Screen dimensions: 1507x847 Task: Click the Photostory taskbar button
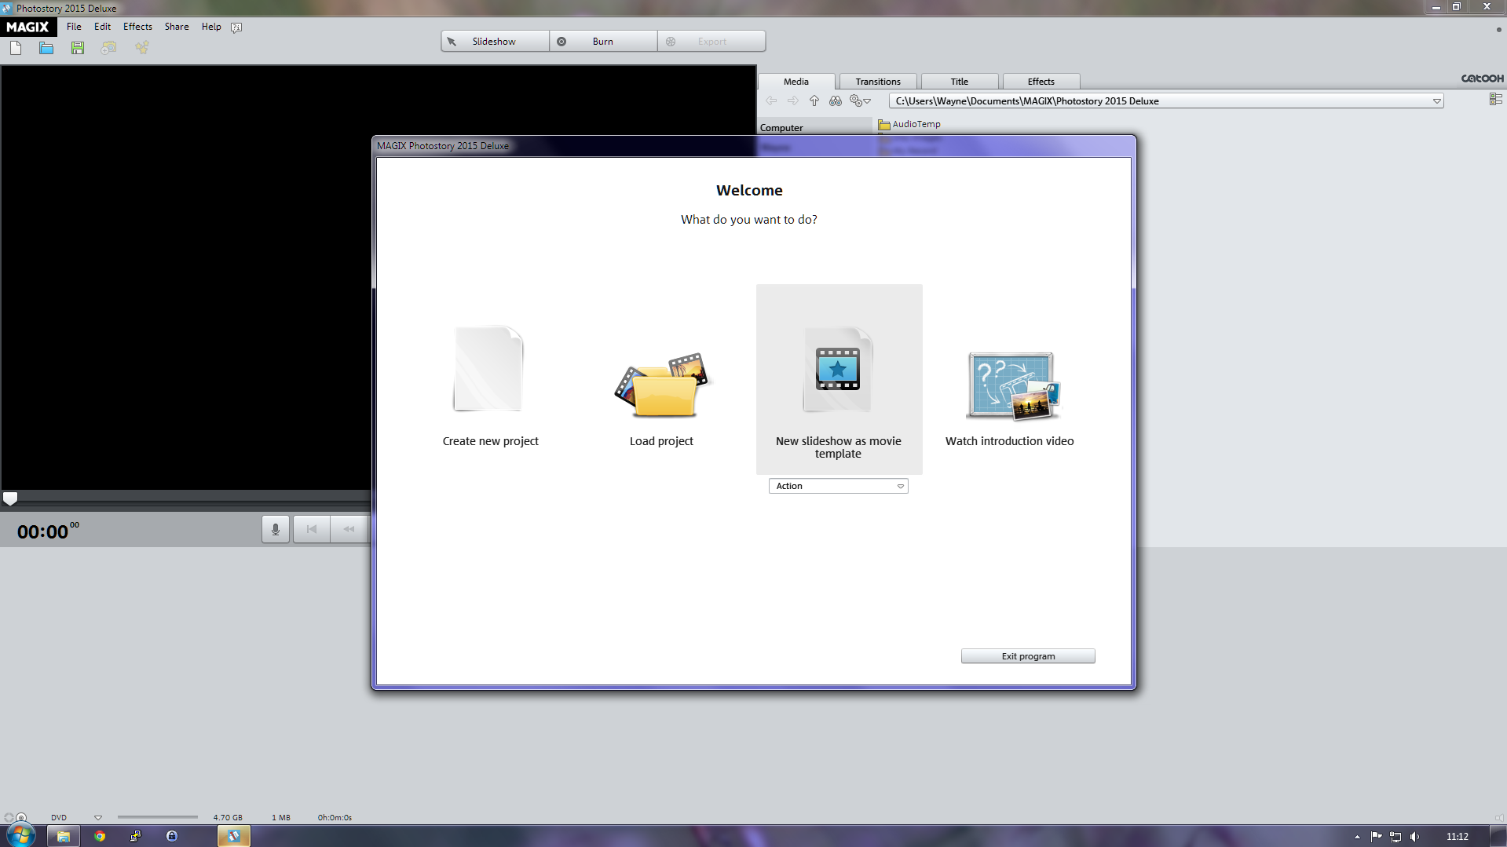click(x=234, y=836)
